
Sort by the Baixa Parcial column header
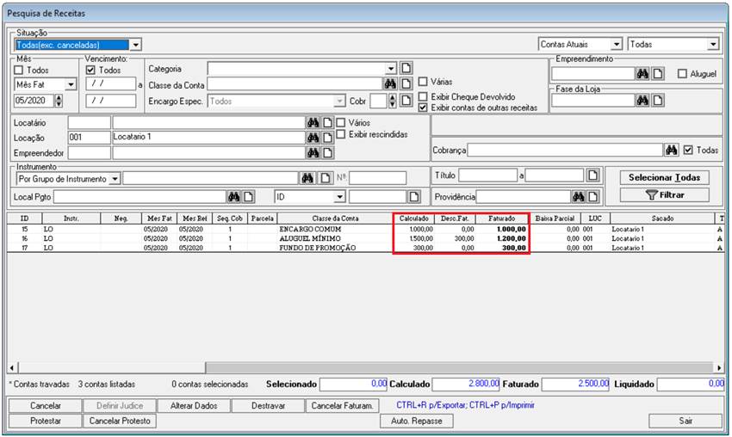(x=555, y=218)
